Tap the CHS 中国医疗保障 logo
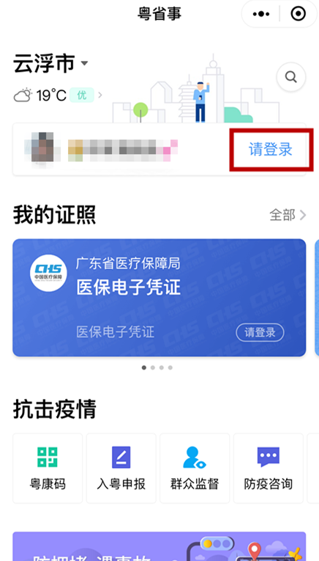 click(x=48, y=273)
